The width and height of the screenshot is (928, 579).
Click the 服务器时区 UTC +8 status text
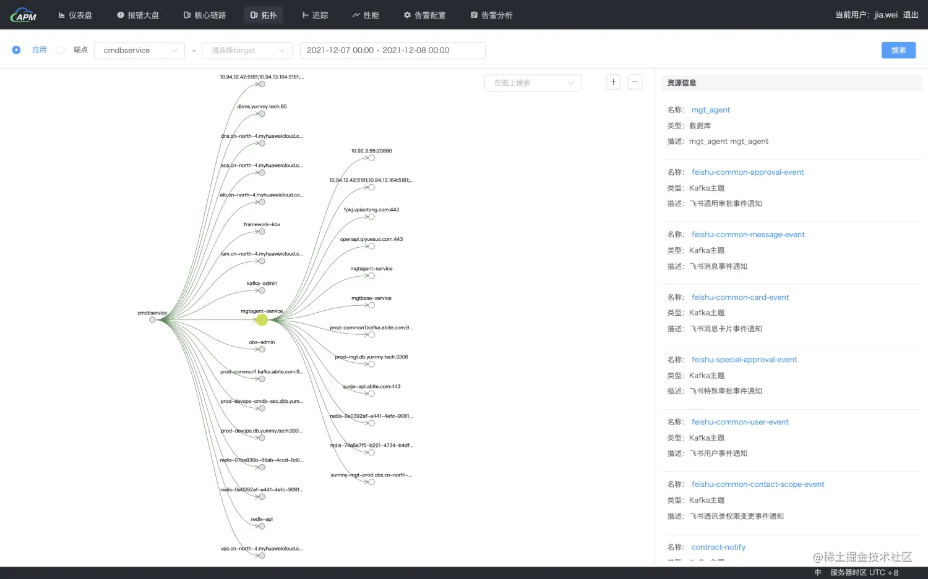point(864,573)
